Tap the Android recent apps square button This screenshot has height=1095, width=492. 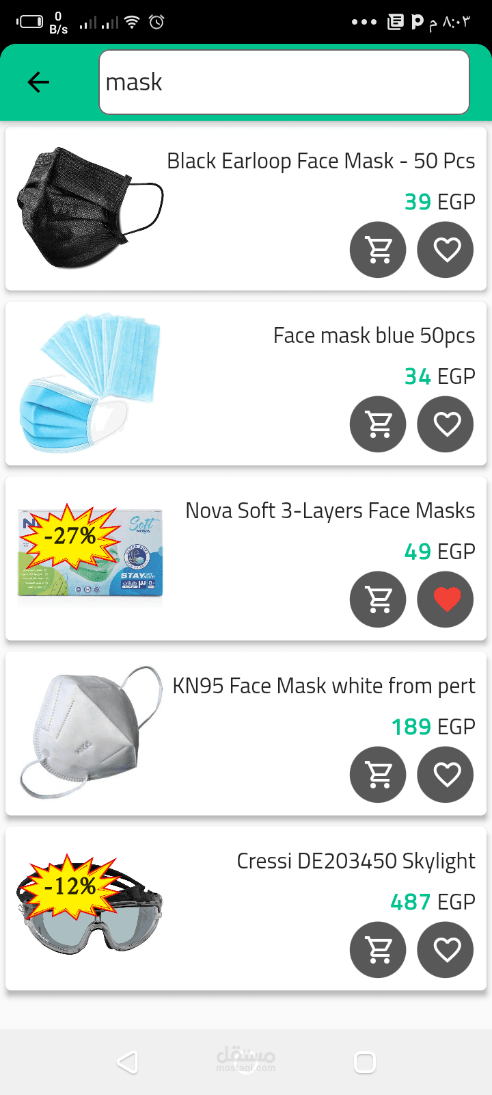pyautogui.click(x=365, y=1063)
